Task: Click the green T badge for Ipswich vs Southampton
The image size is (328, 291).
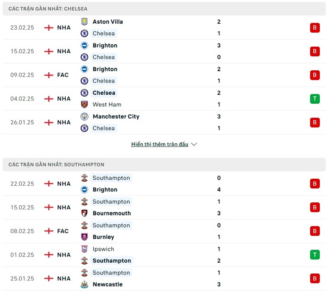Action: [x=314, y=255]
